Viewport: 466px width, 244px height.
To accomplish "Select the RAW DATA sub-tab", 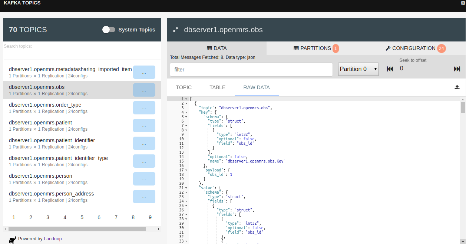I will tap(257, 87).
